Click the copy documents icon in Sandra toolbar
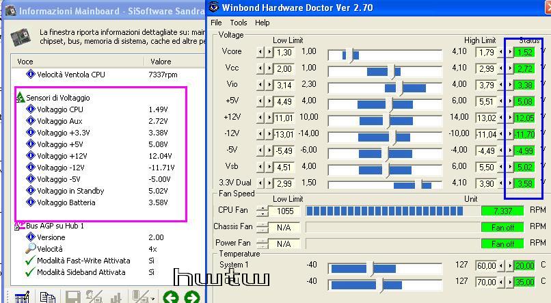The width and height of the screenshot is (551, 303). [x=48, y=298]
